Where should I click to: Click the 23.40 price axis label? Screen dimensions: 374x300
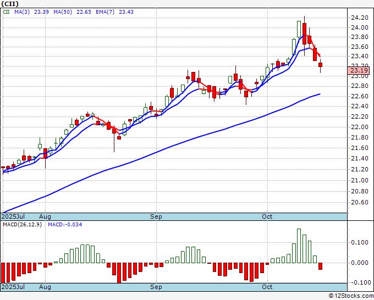(x=360, y=57)
